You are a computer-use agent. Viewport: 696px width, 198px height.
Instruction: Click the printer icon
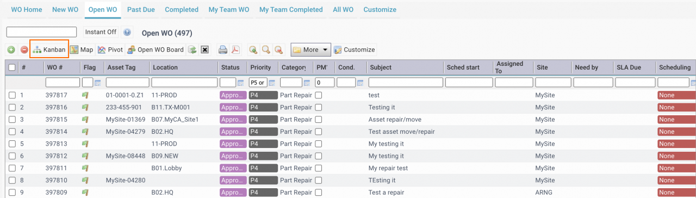pos(222,50)
